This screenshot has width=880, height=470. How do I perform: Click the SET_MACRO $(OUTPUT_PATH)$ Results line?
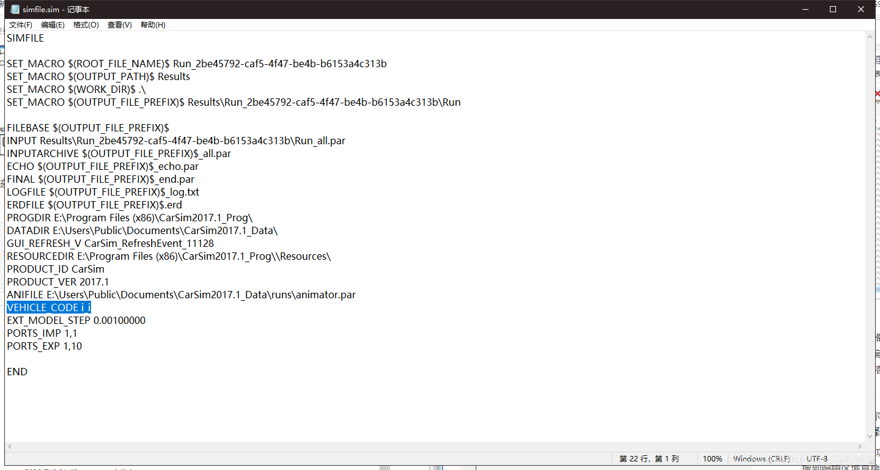tap(98, 76)
